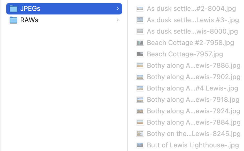The image size is (244, 151).
Task: Expand the JPEGs folder chevron
Action: pyautogui.click(x=118, y=9)
